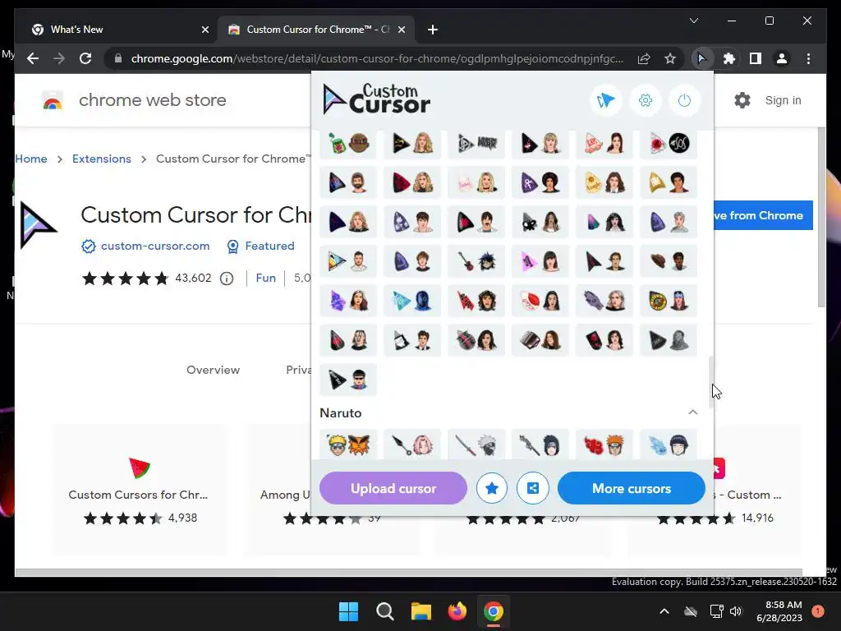Image resolution: width=841 pixels, height=631 pixels.
Task: Collapse the Naruto collection section
Action: [692, 412]
